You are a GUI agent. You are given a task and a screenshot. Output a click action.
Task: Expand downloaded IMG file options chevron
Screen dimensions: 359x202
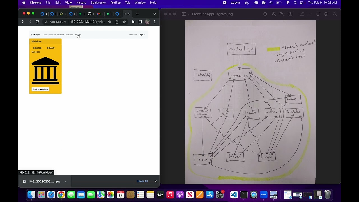pos(66,181)
